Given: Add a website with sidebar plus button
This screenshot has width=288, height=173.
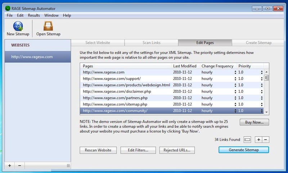Looking at the screenshot, I should point(10,165).
